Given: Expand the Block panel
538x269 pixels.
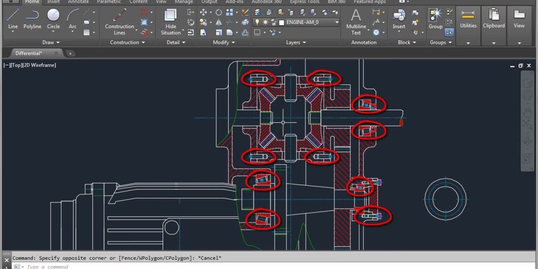Looking at the screenshot, I should tap(407, 43).
